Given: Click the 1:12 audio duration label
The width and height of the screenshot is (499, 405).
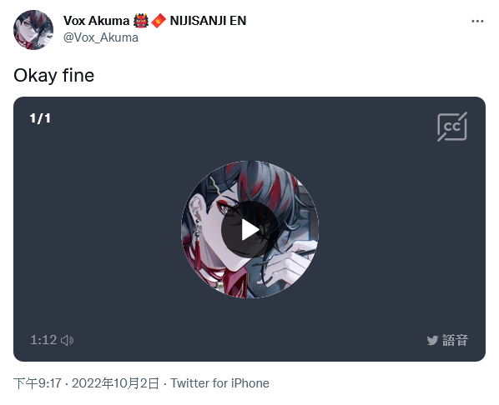Looking at the screenshot, I should tap(43, 340).
